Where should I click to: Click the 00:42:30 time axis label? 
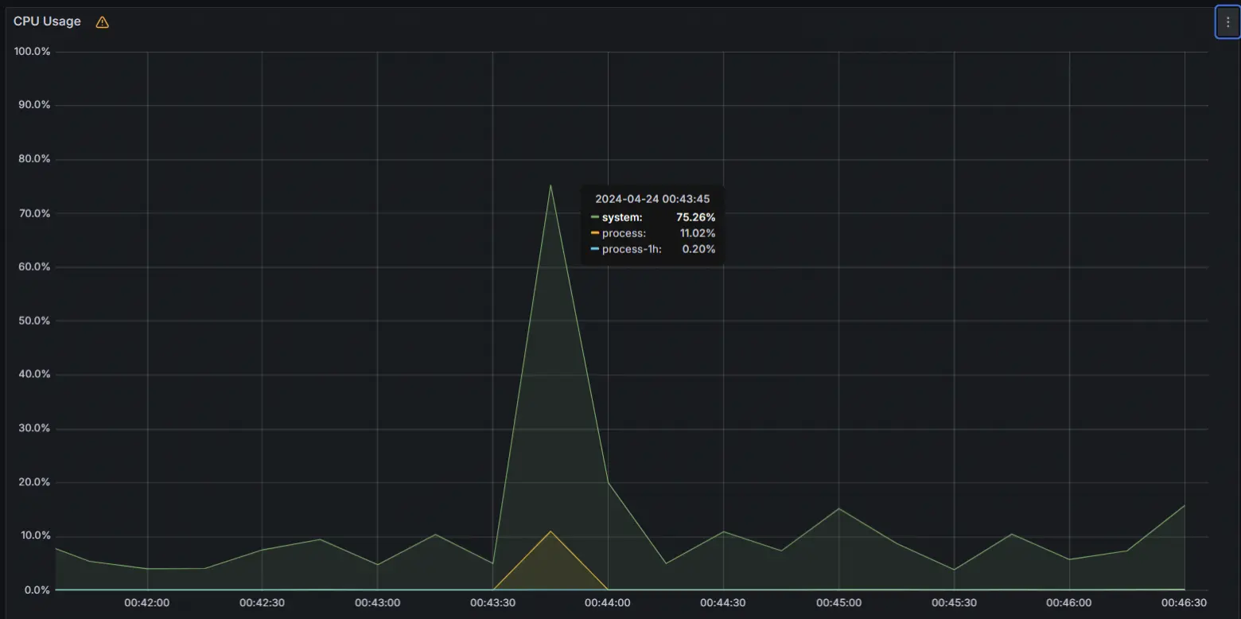pos(262,603)
